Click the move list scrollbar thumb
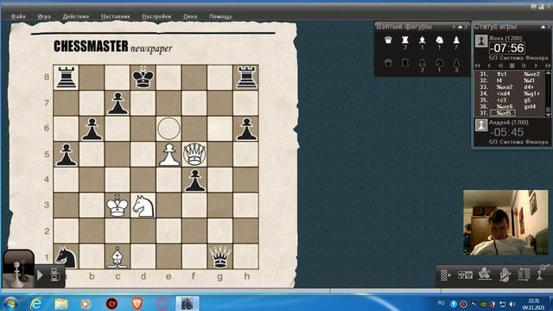Screen dimensions: 553x311 pyautogui.click(x=548, y=110)
